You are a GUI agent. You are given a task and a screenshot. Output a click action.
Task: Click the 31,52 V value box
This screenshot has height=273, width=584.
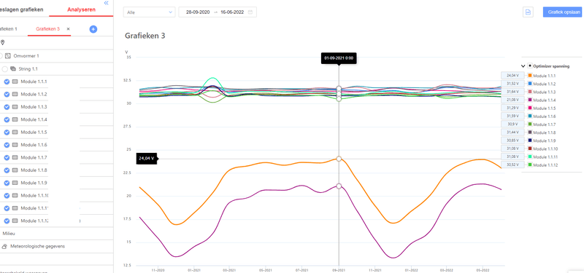pos(512,84)
